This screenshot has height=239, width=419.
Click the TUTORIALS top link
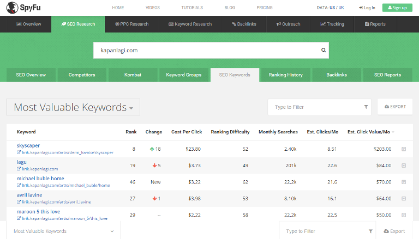192,8
